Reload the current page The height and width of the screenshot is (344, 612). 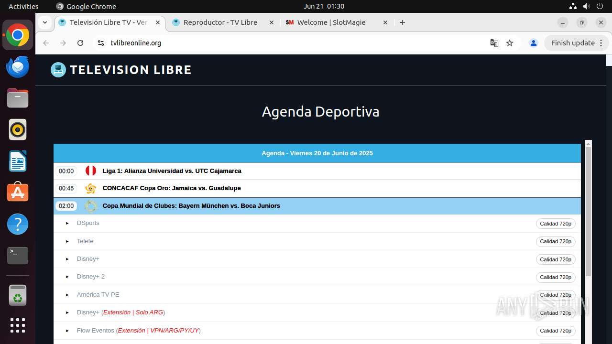click(80, 43)
